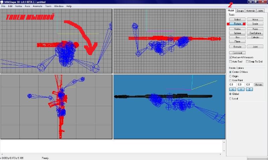
Task: Choose the Cylinder primitive tool
Action: pyautogui.click(x=255, y=37)
